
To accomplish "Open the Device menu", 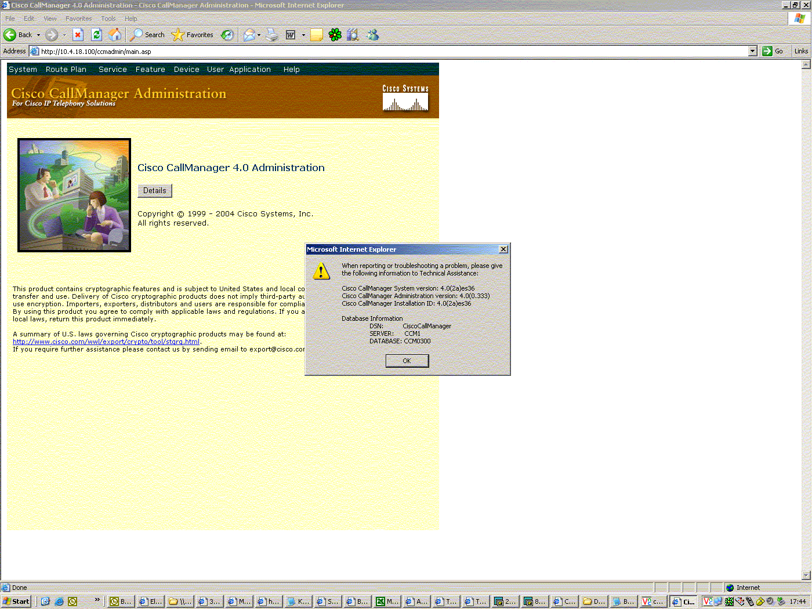I will point(186,70).
